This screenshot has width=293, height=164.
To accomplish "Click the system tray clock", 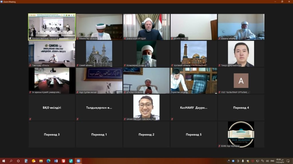I will pos(279,161).
